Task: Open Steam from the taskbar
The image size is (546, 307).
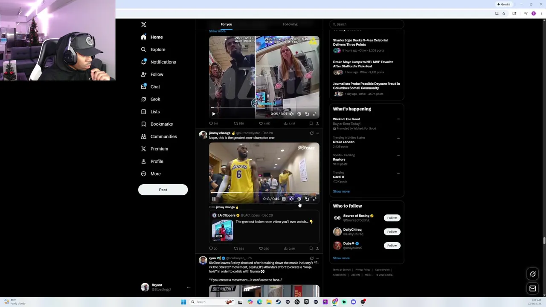Action: click(x=278, y=302)
